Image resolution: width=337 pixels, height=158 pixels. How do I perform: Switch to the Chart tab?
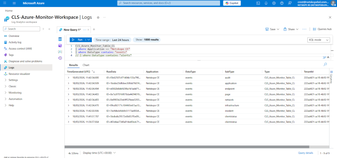pyautogui.click(x=86, y=65)
